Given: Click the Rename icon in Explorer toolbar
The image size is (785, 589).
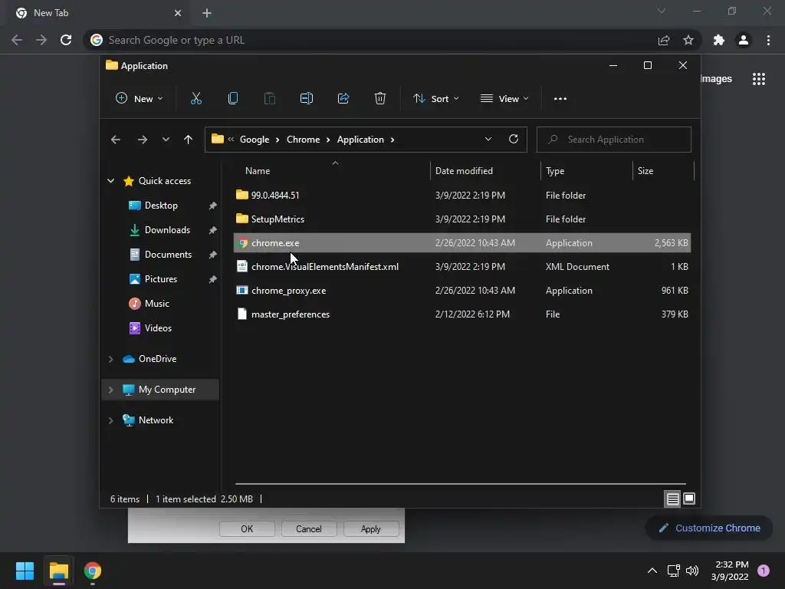Looking at the screenshot, I should pos(307,99).
